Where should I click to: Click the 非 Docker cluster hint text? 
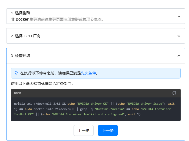click(x=57, y=19)
